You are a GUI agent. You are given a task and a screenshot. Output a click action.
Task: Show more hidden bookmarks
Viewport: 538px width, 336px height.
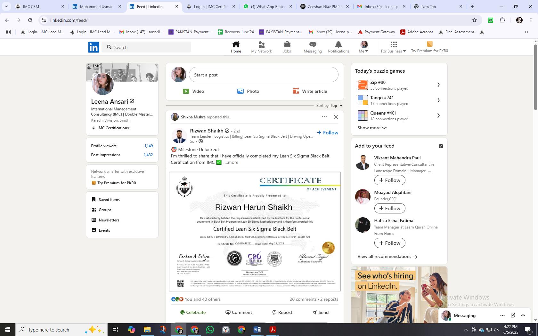[x=526, y=32]
